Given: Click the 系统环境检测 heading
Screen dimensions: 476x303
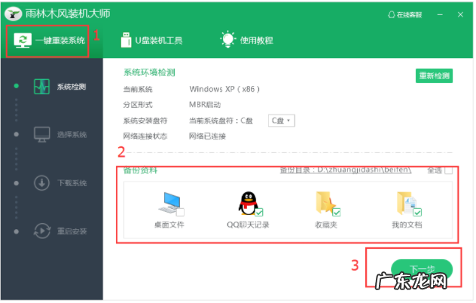Looking at the screenshot, I should [x=149, y=72].
